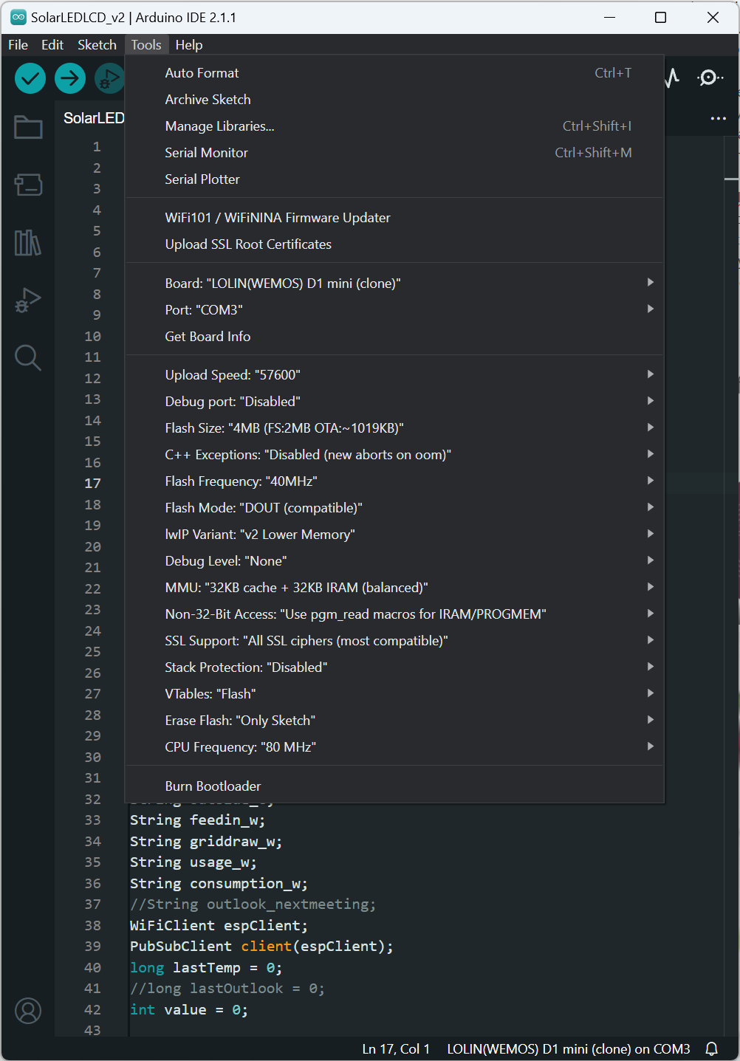Viewport: 740px width, 1061px height.
Task: Open the Sketch menu
Action: pyautogui.click(x=97, y=45)
